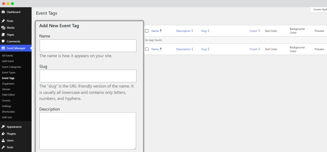Screen dimensions: 327x152
Task: Sort by Count arrows in footer row
Action: 259,49
